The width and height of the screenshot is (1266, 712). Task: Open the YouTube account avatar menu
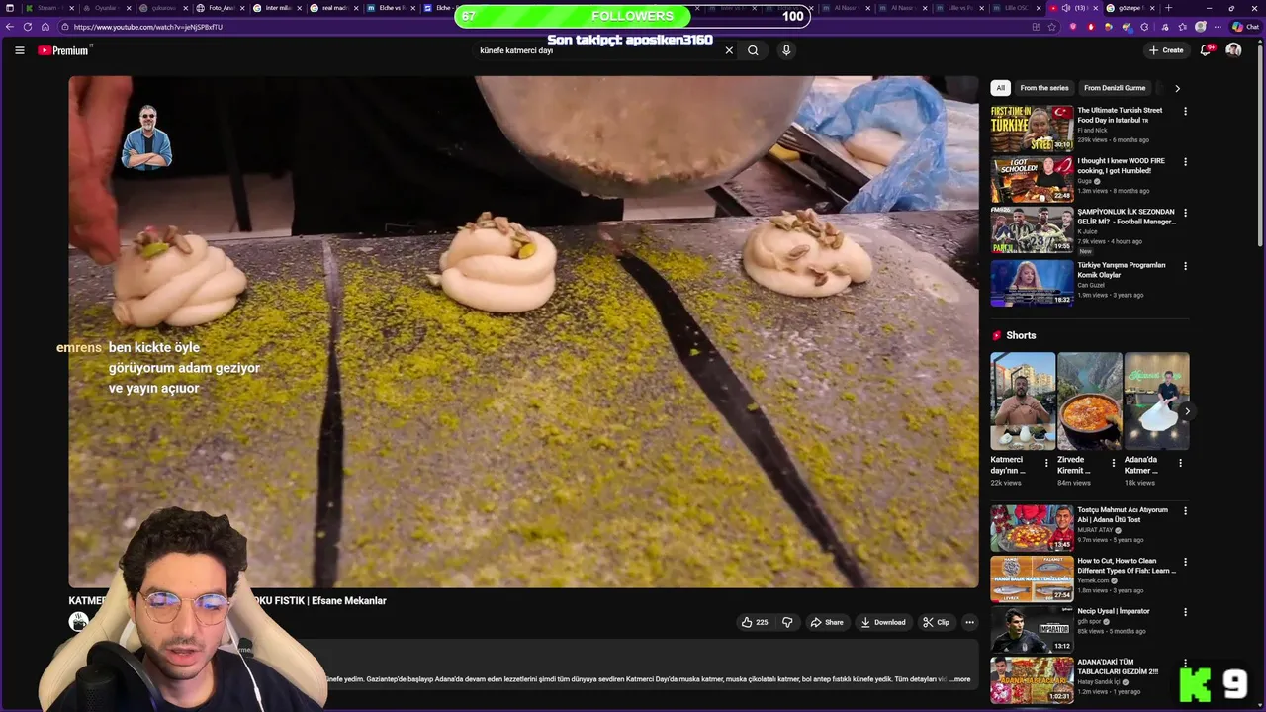(1233, 50)
